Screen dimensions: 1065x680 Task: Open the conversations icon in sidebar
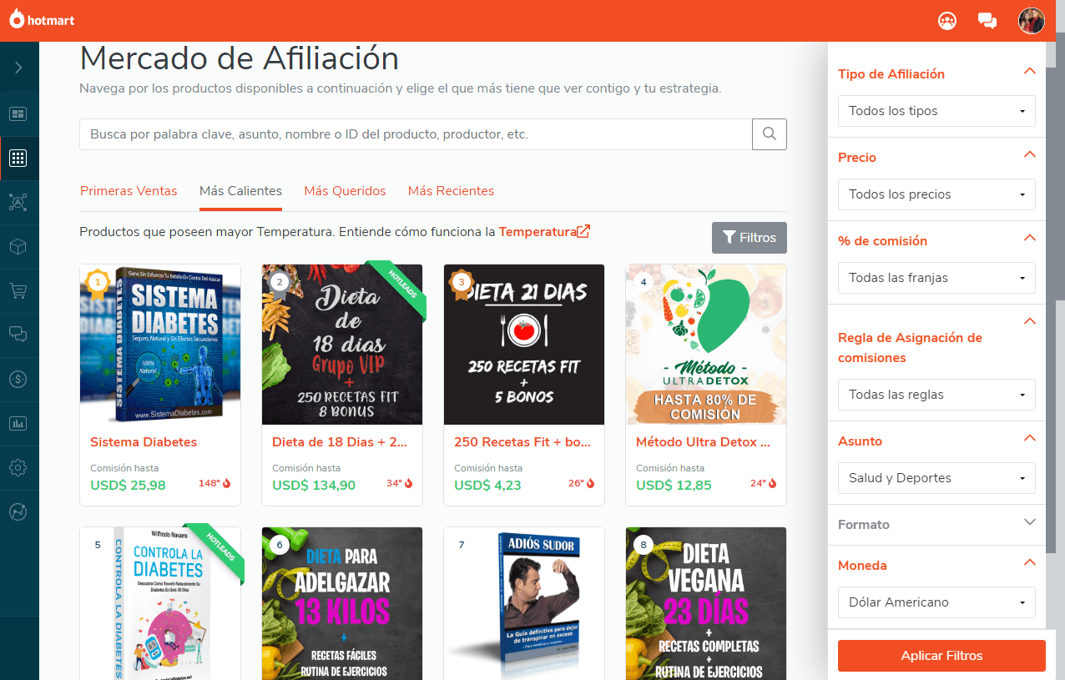(x=18, y=335)
